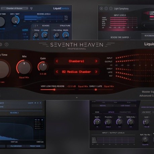
Task: Click the download circle icon in Light Symphony window
Action: (101, 8)
